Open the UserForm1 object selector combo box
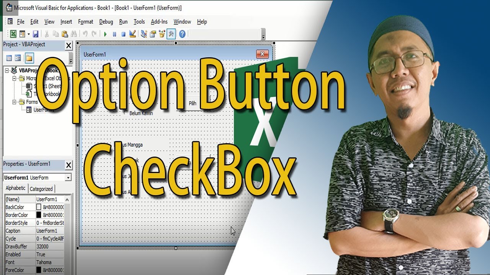 [x=37, y=178]
